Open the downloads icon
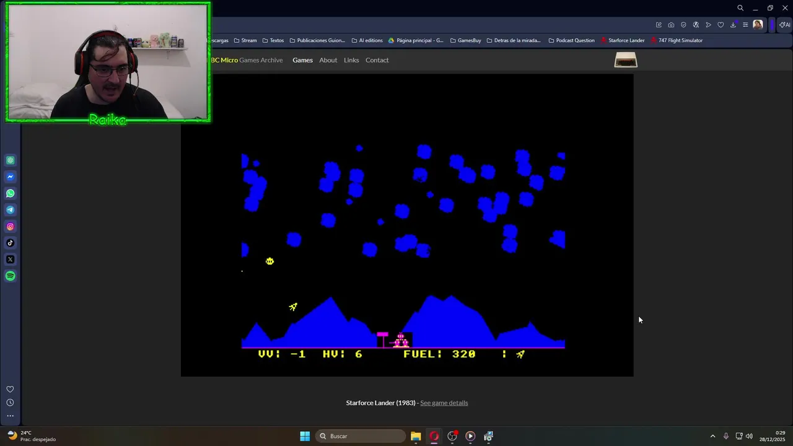 [733, 25]
